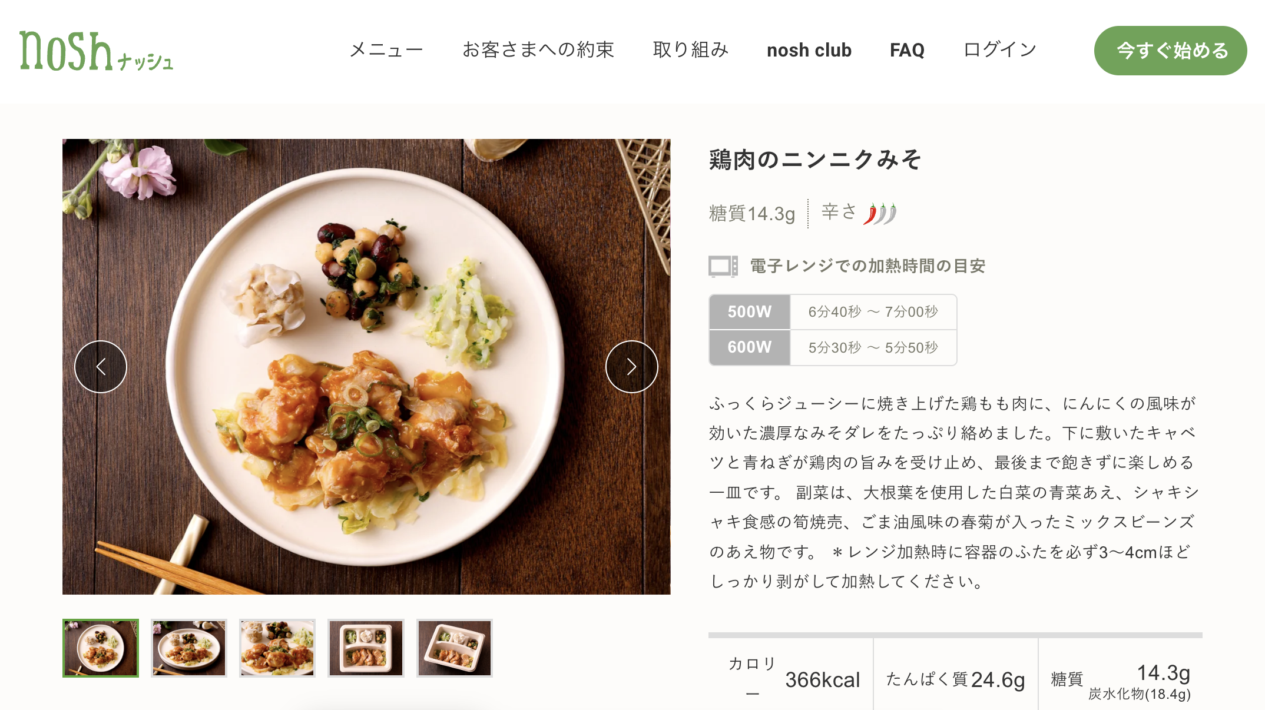1265x710 pixels.
Task: Click the nosh logo
Action: 97,51
